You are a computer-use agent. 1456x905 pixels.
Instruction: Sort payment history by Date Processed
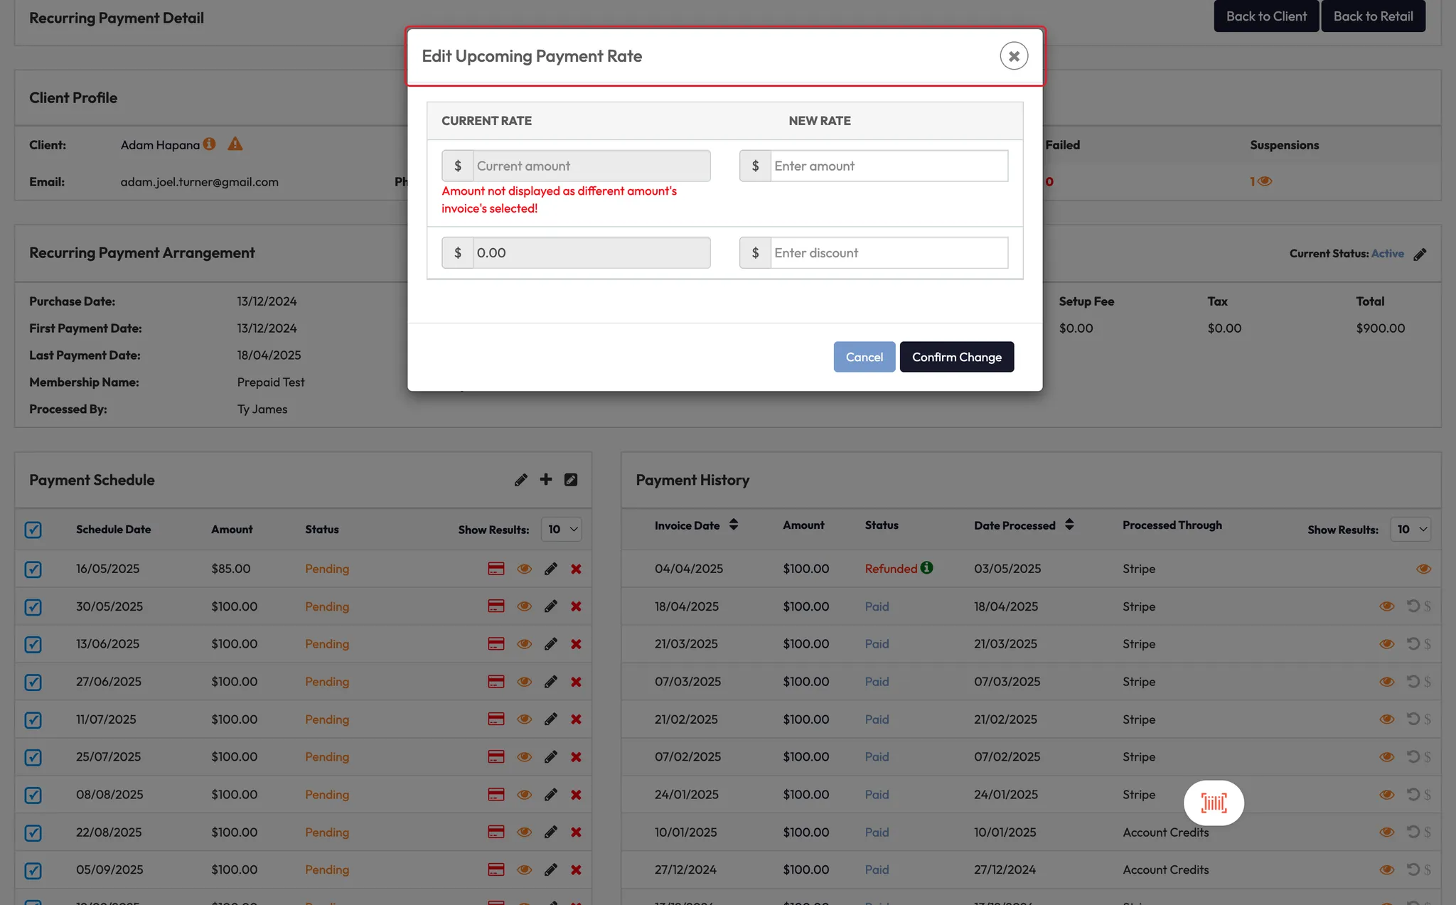click(x=1069, y=525)
